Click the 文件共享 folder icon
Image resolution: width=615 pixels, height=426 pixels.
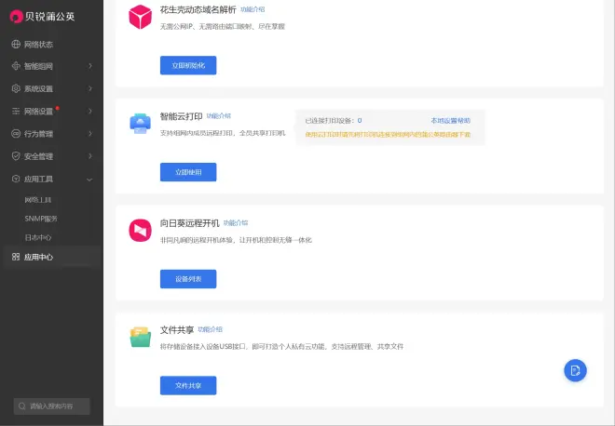[140, 338]
